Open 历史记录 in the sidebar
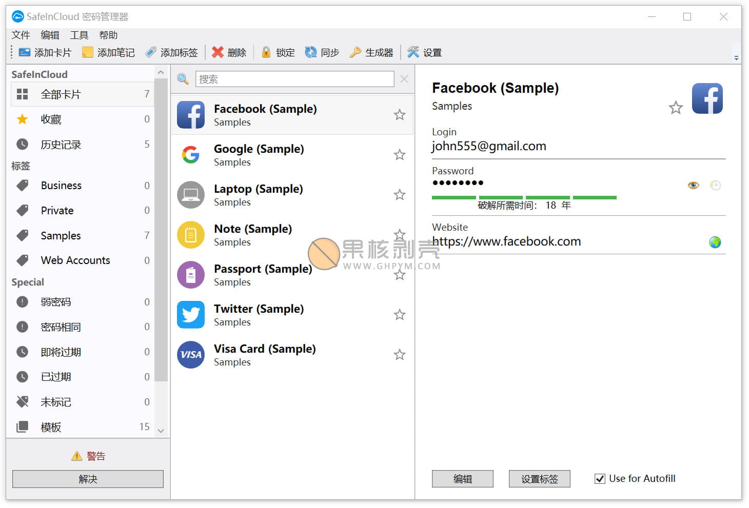Screen dimensions: 749x508 click(x=82, y=145)
